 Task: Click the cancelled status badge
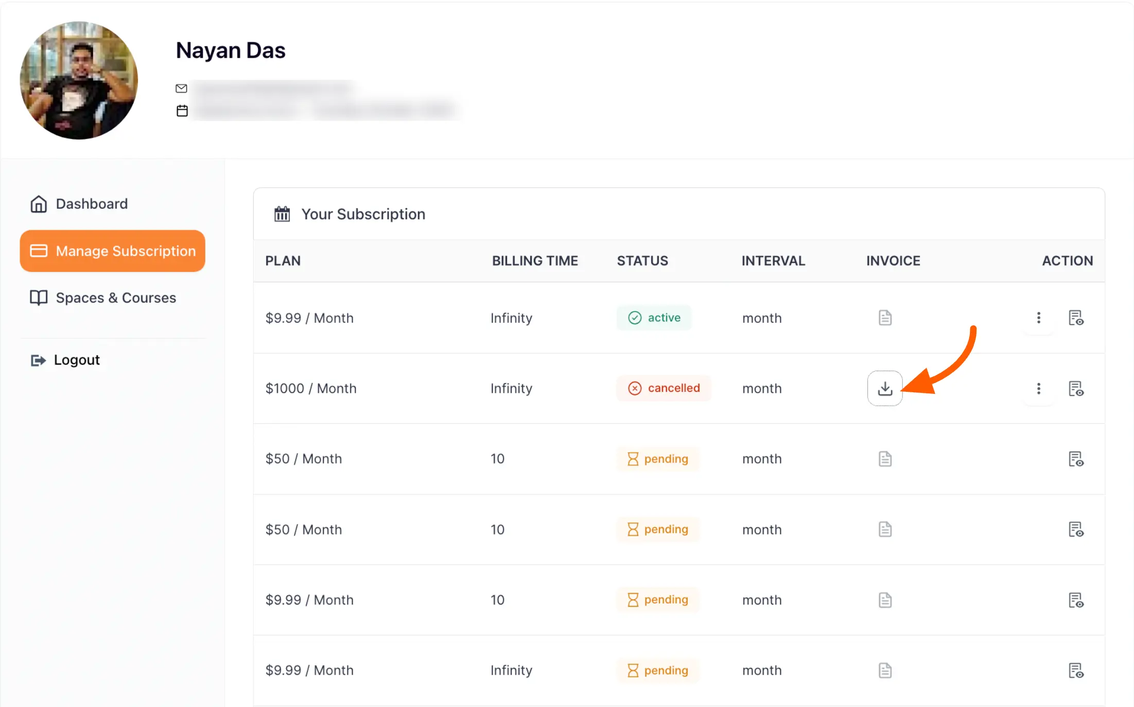pos(664,388)
